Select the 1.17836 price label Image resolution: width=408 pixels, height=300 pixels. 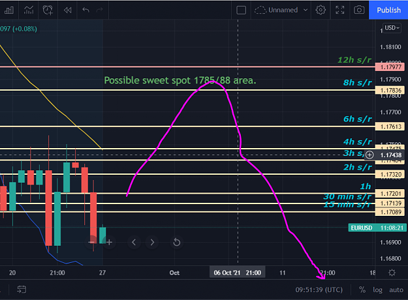[x=390, y=90]
